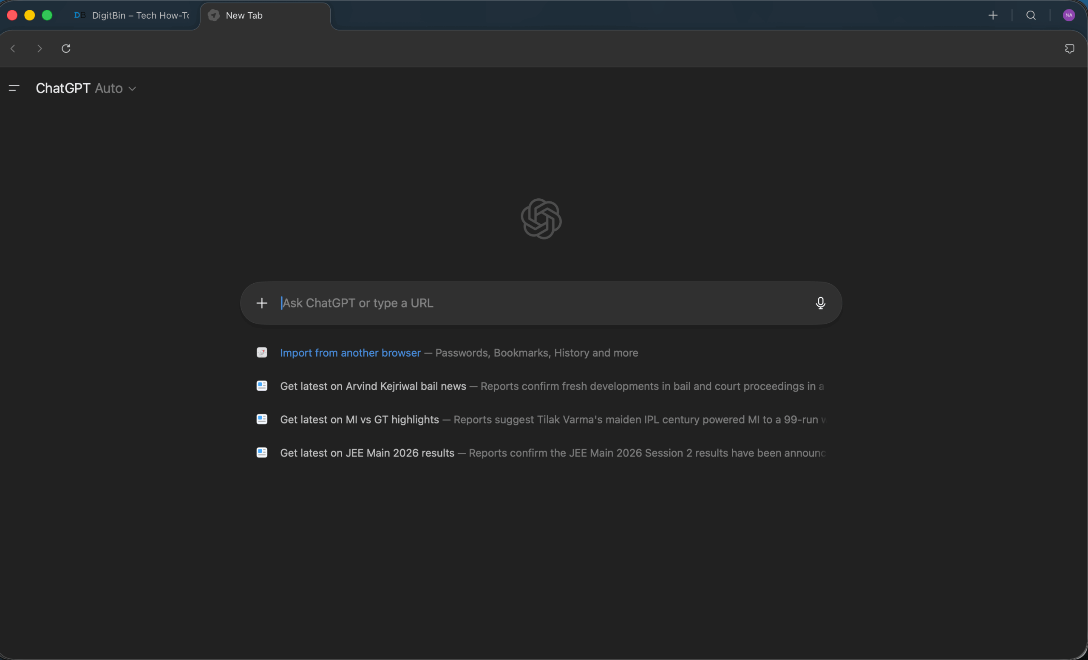Open the NA profile avatar menu

point(1069,15)
